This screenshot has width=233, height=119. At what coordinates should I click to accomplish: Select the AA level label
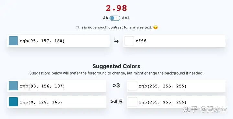[105, 18]
